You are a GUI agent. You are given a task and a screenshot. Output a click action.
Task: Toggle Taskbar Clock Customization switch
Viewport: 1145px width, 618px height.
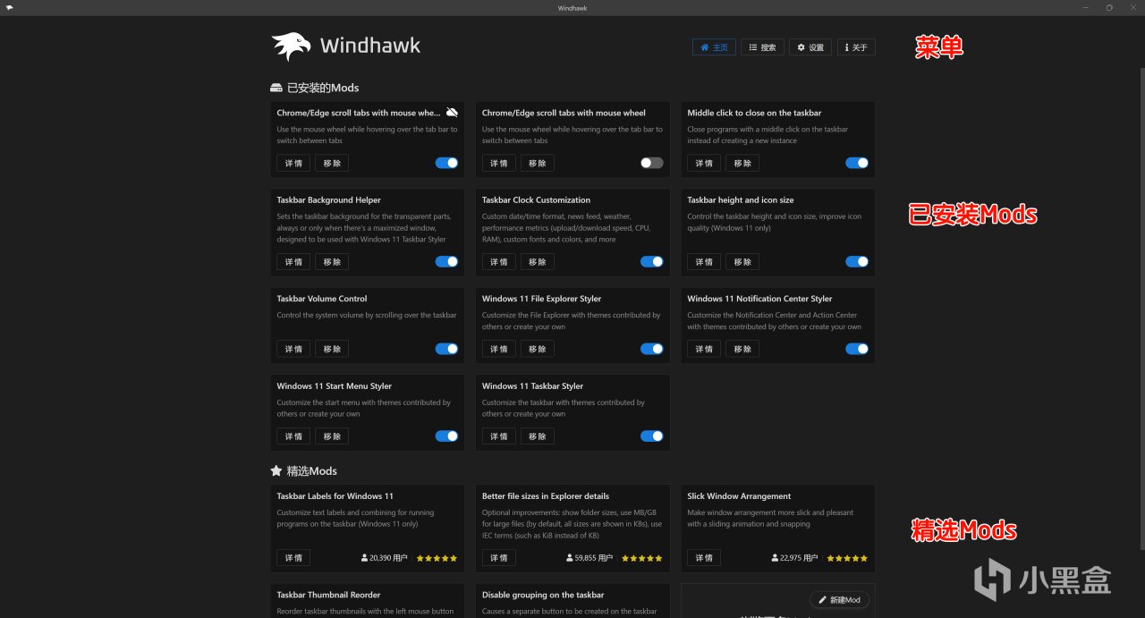pyautogui.click(x=652, y=262)
